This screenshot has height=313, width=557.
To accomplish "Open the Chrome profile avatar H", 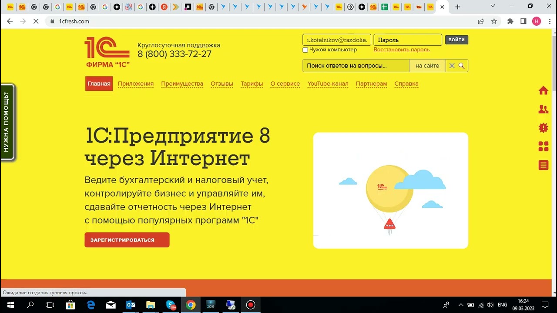I will pos(537,21).
